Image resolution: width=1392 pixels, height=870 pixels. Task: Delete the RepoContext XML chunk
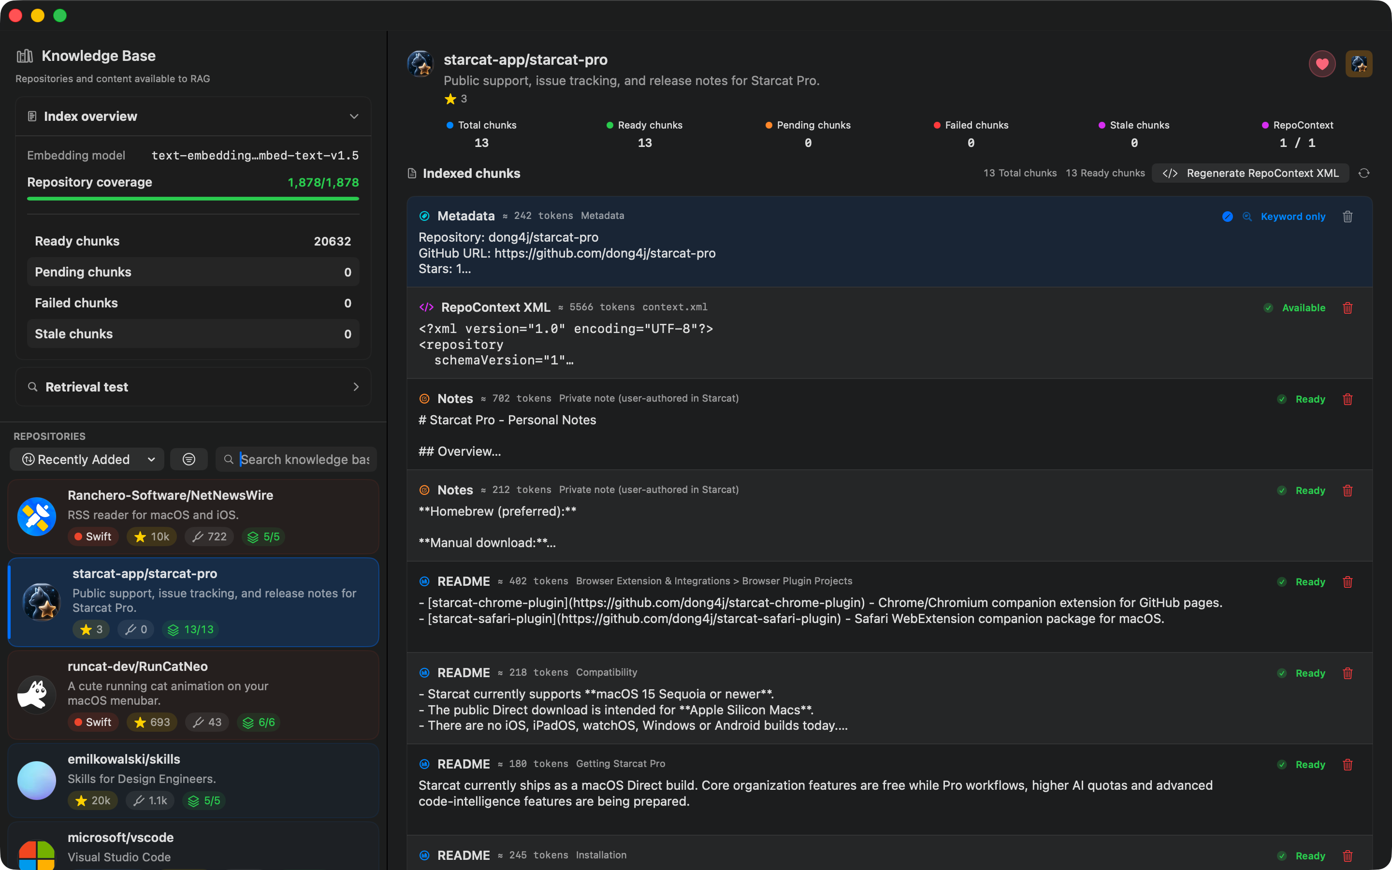[1348, 308]
